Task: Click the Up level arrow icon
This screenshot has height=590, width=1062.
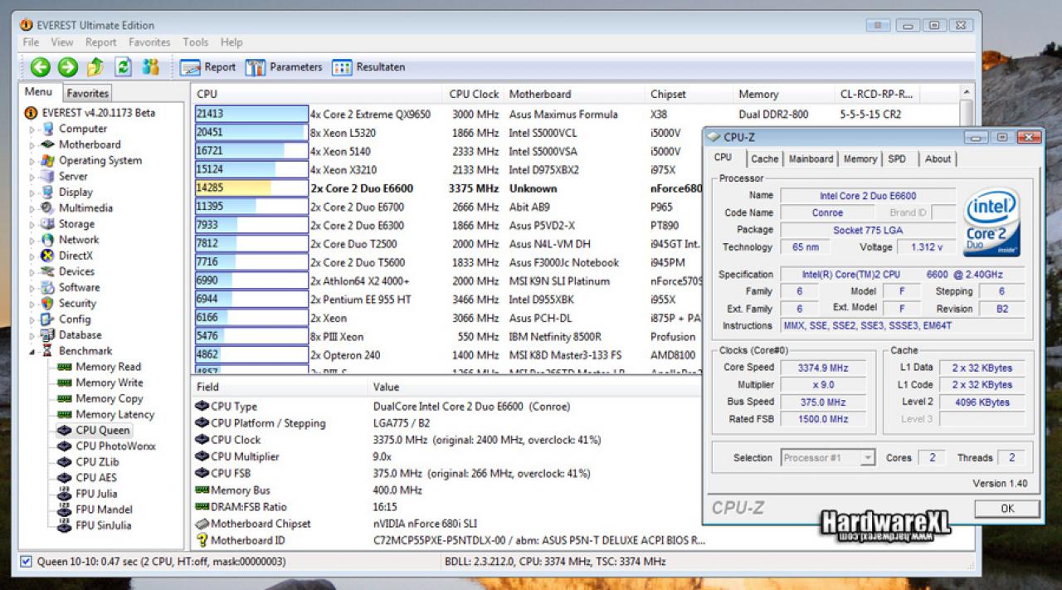Action: [95, 67]
